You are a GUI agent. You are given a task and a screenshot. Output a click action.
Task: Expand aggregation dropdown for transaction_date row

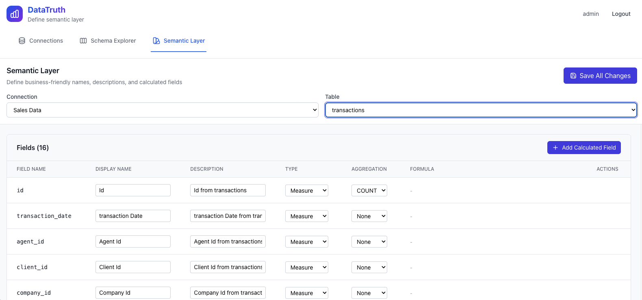(369, 216)
